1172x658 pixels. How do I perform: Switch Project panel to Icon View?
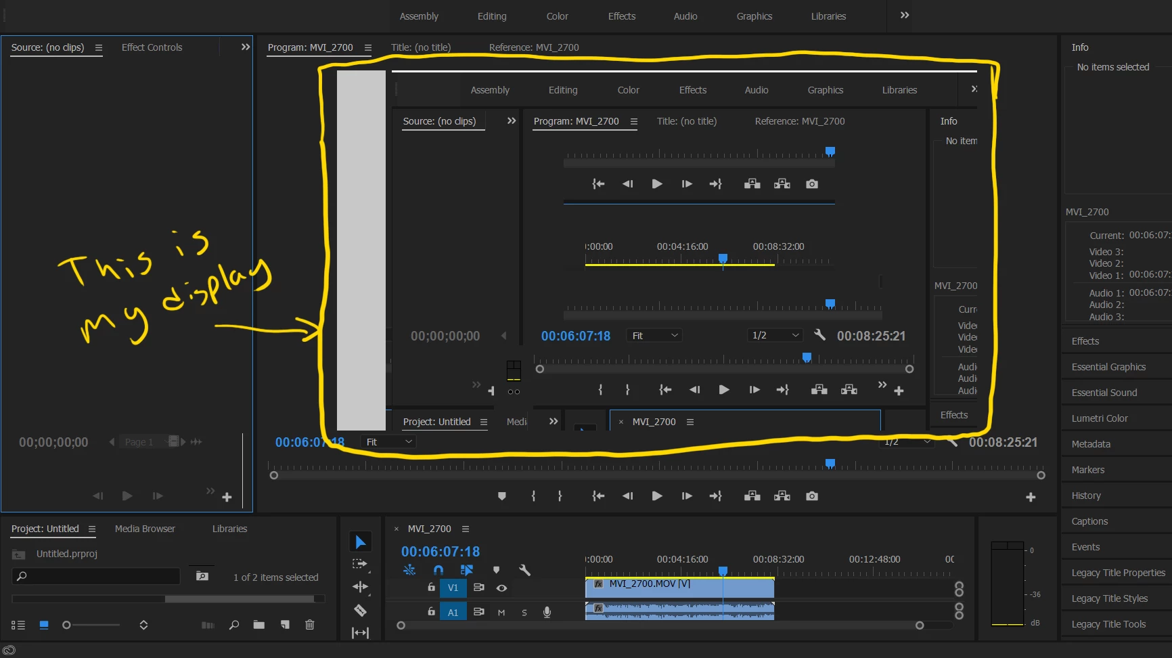[x=44, y=625]
